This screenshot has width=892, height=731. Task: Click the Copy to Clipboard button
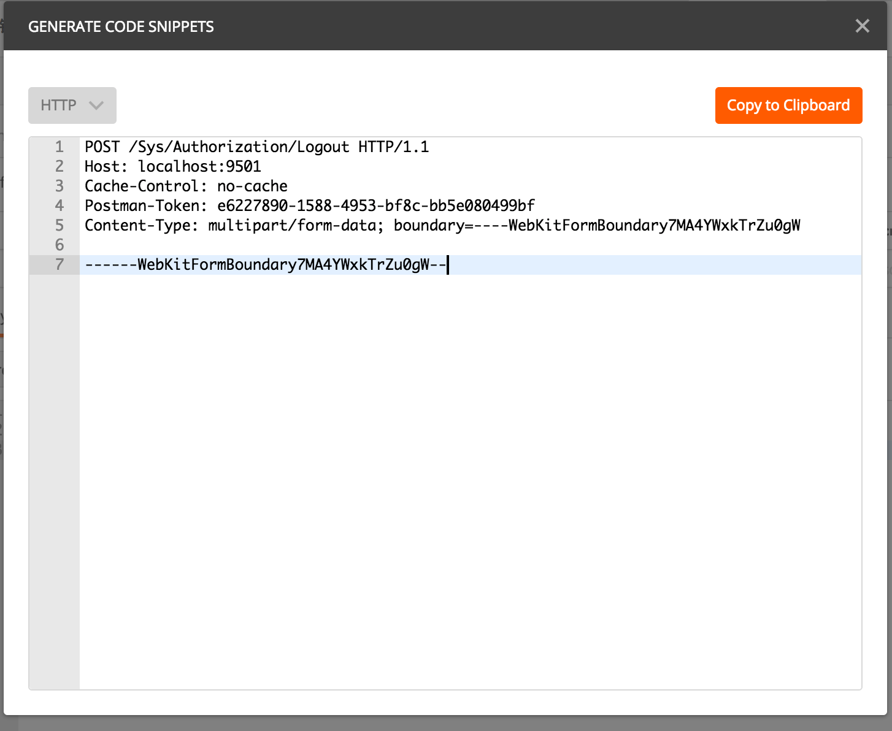[x=788, y=105]
